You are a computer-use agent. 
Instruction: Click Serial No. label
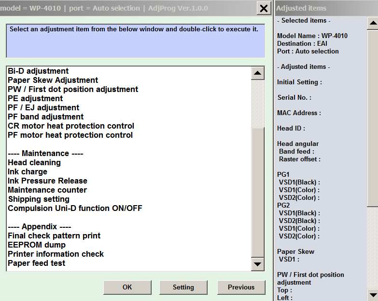(294, 98)
